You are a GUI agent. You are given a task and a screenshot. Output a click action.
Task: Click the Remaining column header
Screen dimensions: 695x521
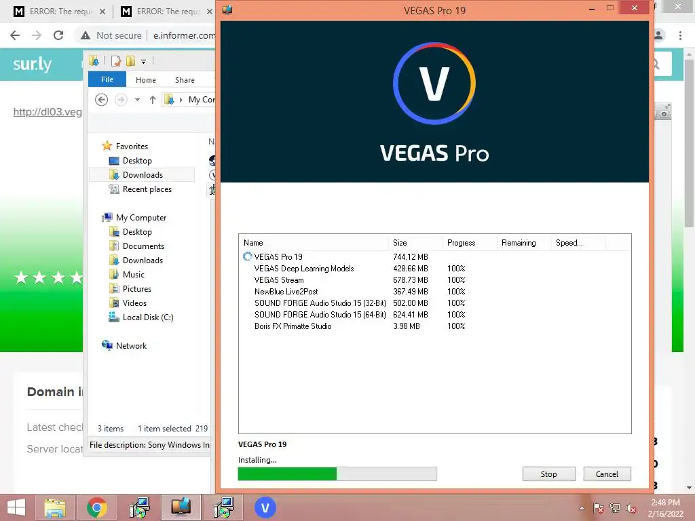(x=525, y=243)
